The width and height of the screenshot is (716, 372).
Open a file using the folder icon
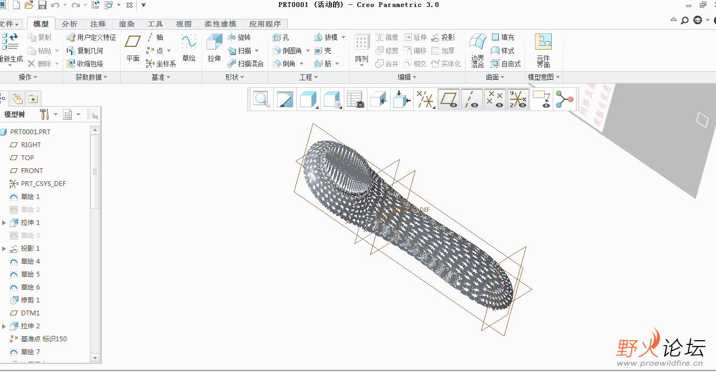click(29, 5)
